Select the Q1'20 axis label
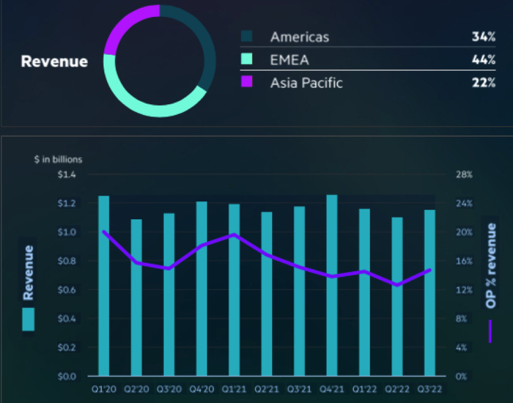This screenshot has width=513, height=403. 105,389
